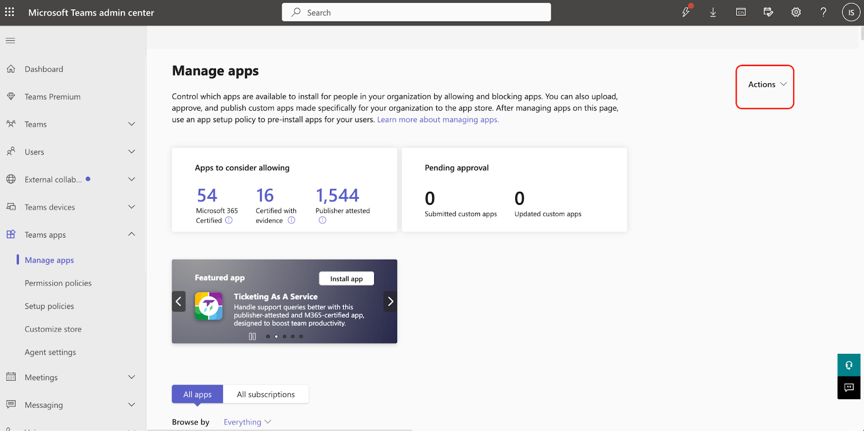Show next featured app slide
The image size is (864, 431).
[390, 301]
